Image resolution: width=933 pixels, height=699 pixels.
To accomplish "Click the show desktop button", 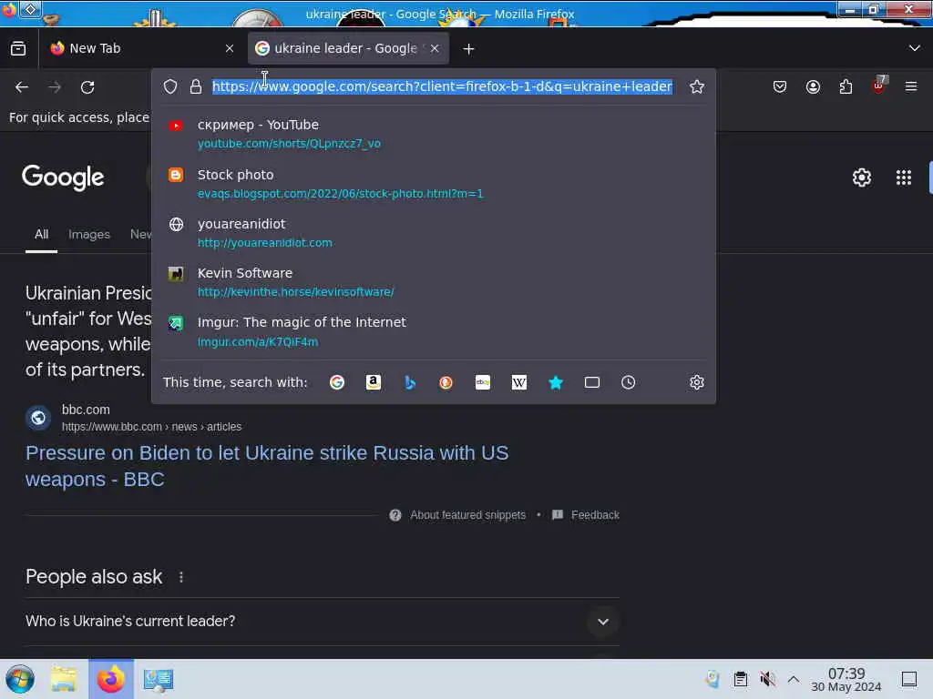I will [x=909, y=679].
